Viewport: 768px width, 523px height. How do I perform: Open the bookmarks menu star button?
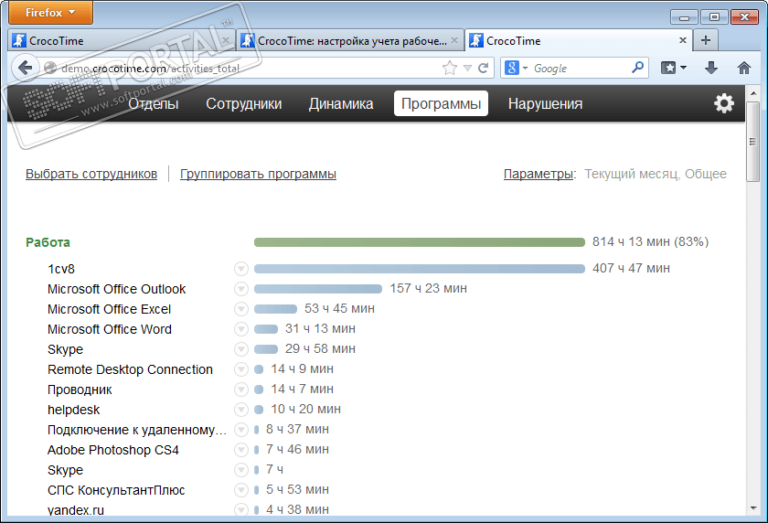(x=674, y=68)
